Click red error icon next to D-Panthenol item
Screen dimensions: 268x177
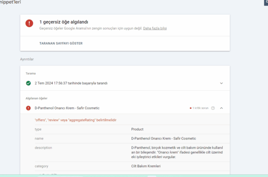[x=28, y=108]
